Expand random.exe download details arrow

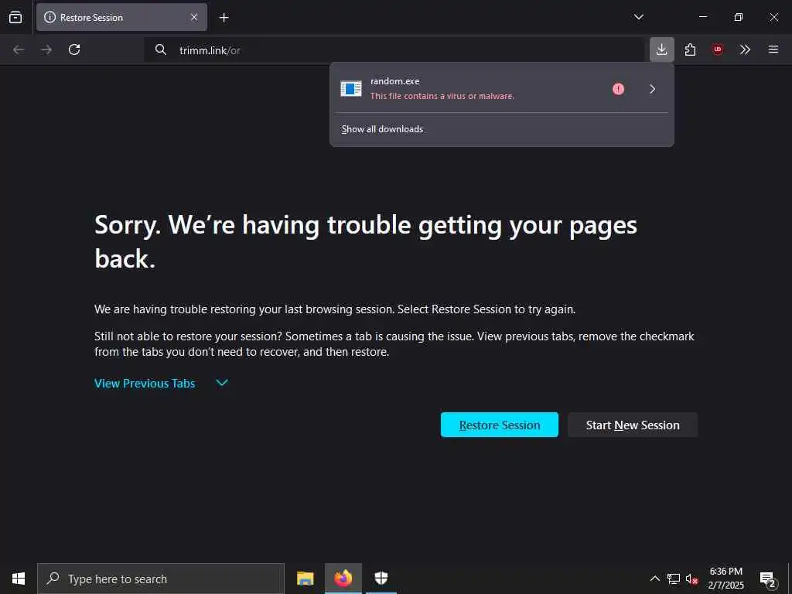pyautogui.click(x=652, y=89)
